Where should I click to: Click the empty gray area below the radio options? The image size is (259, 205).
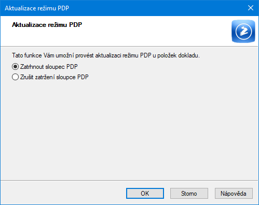[x=129, y=129]
